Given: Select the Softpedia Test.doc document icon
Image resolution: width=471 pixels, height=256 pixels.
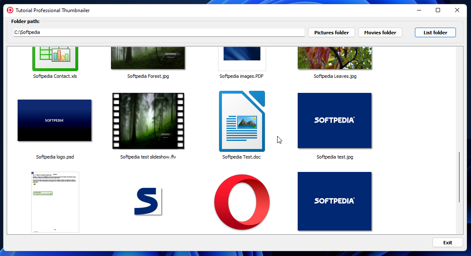Looking at the screenshot, I should pyautogui.click(x=242, y=121).
